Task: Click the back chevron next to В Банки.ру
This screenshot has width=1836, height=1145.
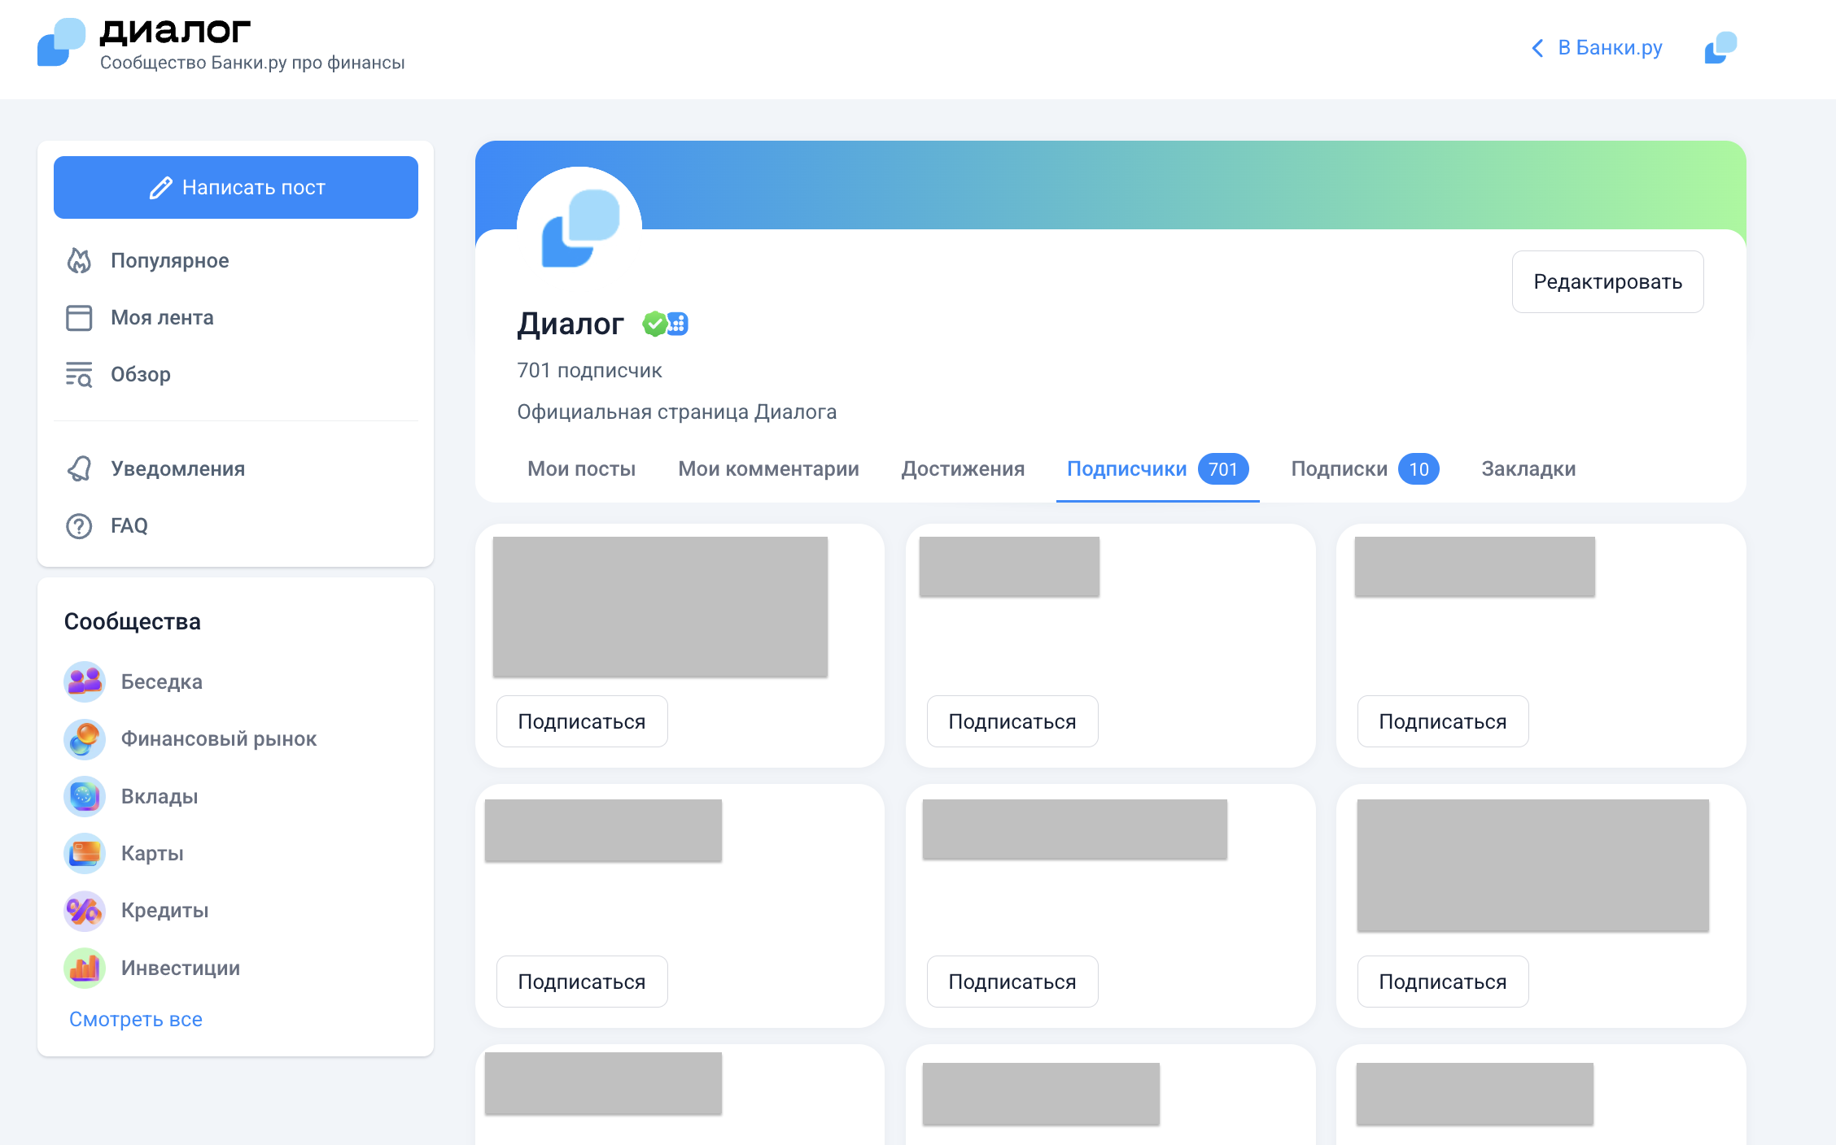Action: coord(1537,48)
